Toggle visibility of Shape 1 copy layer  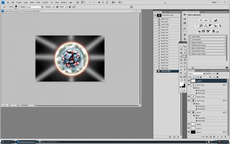pyautogui.click(x=189, y=96)
